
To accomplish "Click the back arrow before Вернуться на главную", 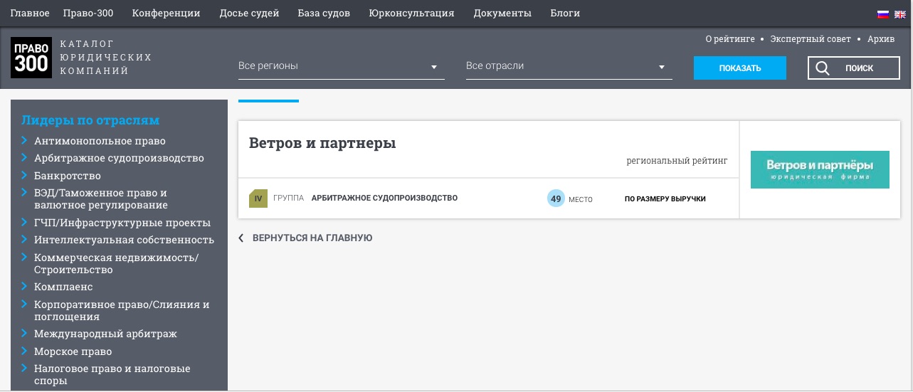I will [241, 238].
